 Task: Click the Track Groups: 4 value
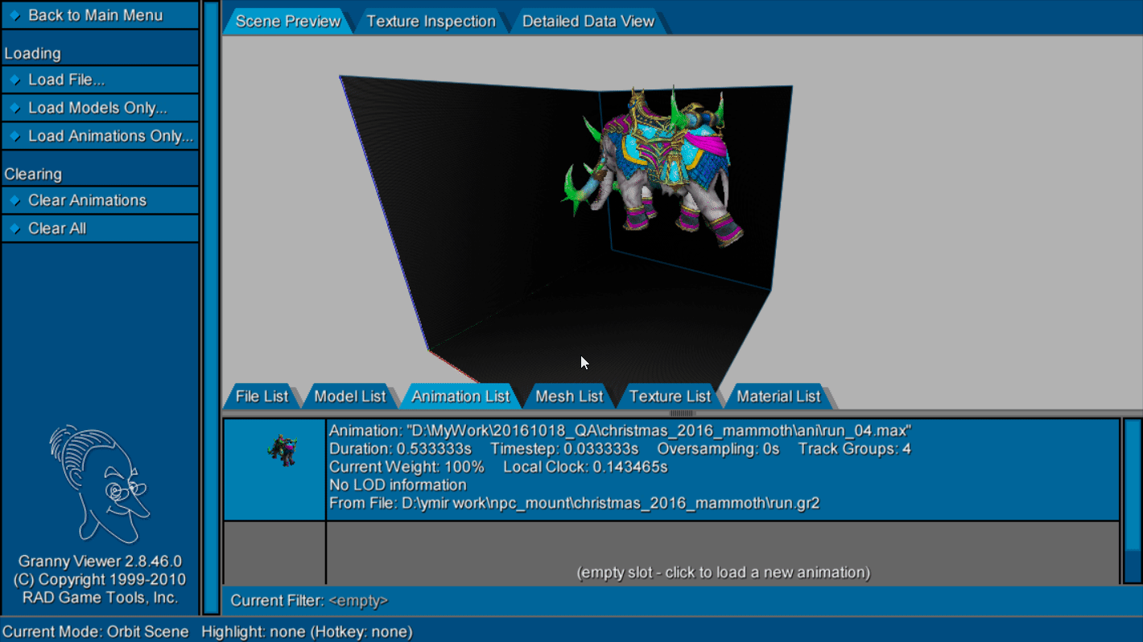(854, 449)
